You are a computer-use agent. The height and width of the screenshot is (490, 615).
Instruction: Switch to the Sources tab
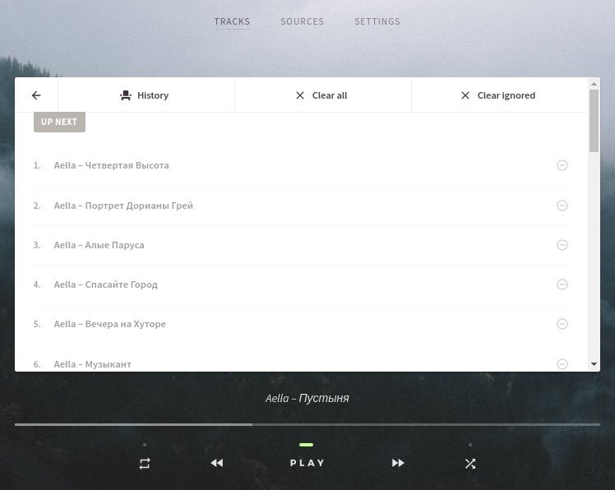[302, 21]
